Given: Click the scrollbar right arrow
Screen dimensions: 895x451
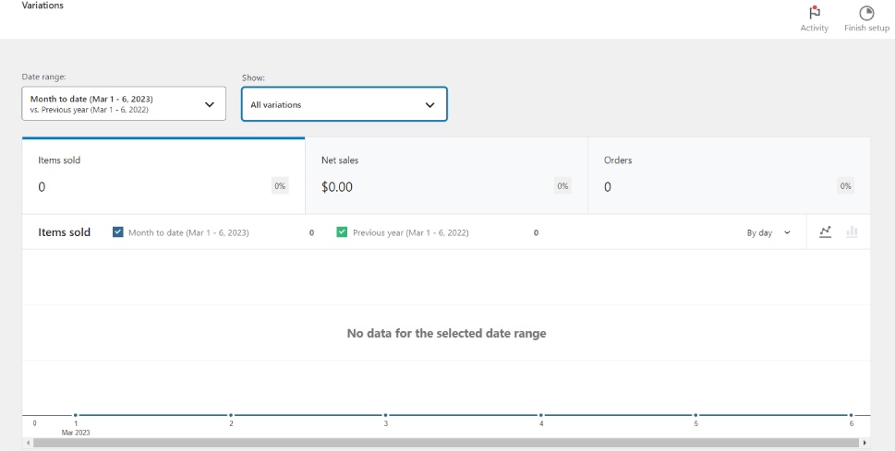Looking at the screenshot, I should click(x=864, y=444).
